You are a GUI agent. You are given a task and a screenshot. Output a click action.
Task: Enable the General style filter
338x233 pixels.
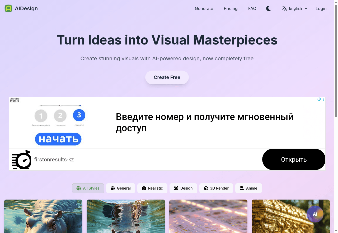(120, 188)
